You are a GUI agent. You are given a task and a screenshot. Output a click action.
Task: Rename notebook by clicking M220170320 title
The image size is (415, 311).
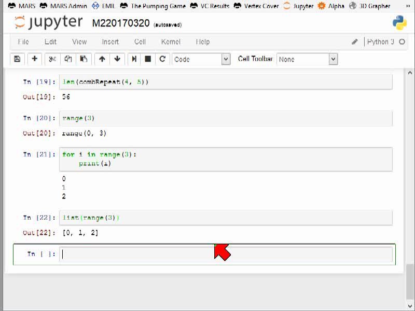tap(121, 23)
